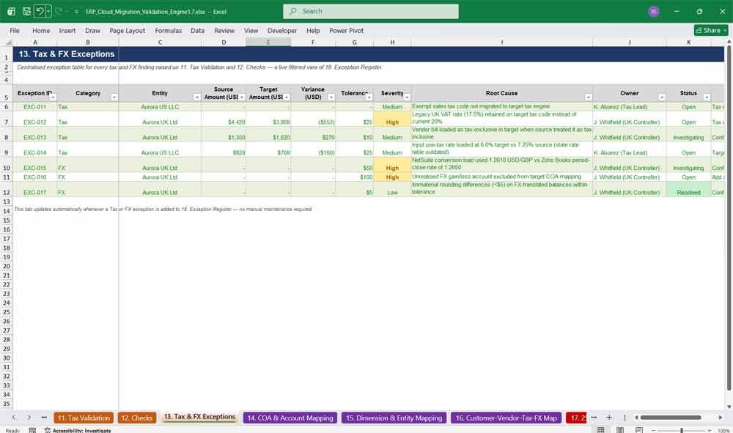Switch to Page Break Preview icon

click(638, 430)
